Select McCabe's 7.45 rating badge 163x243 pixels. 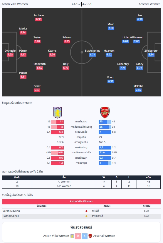pos(138,90)
